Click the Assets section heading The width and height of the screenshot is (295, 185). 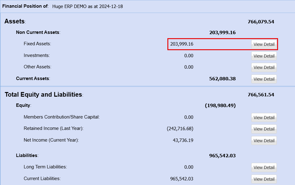(x=14, y=21)
